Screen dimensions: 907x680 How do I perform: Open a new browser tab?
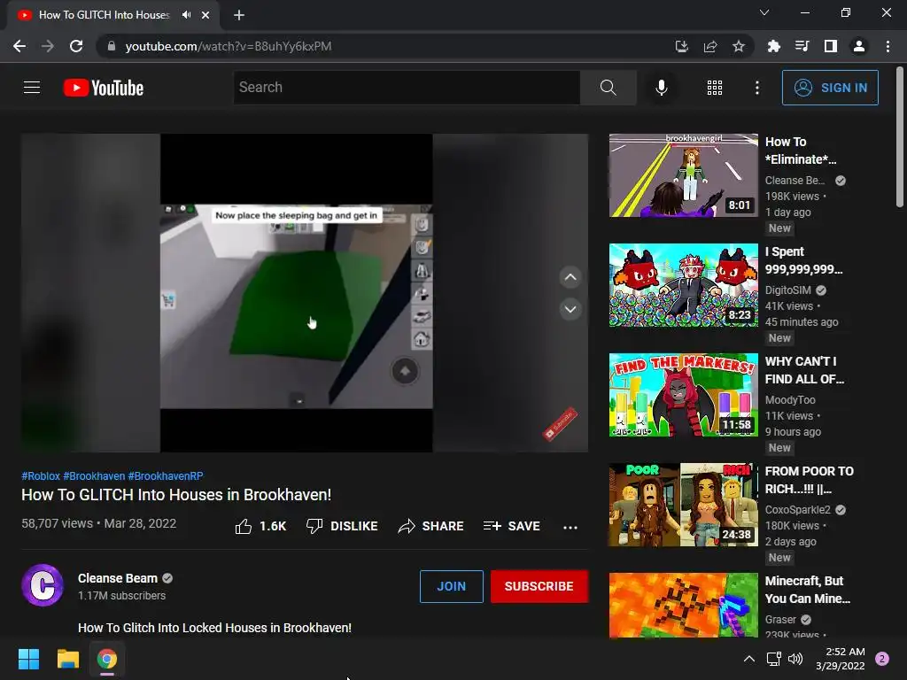pos(239,15)
